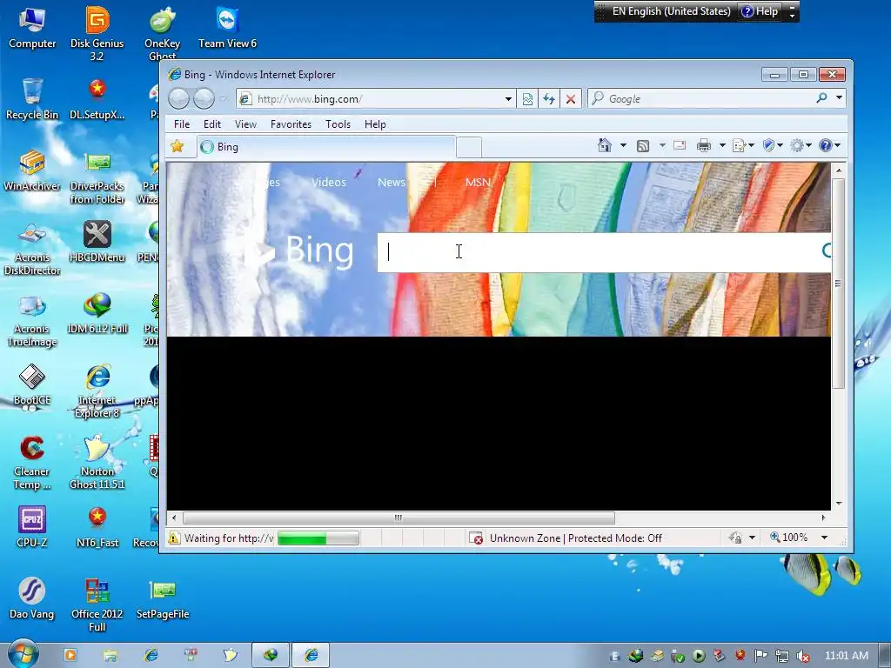Open Favorites star button
The image size is (891, 668).
click(178, 146)
